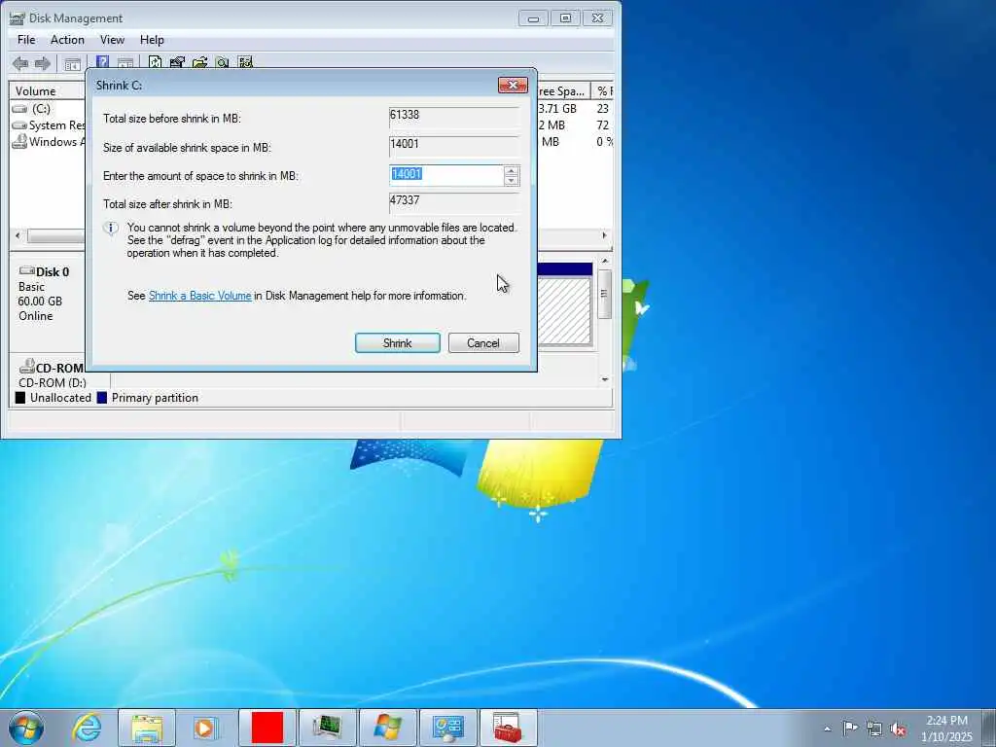Launch Internet Explorer from the taskbar
Screen dimensions: 996x747
coord(87,728)
